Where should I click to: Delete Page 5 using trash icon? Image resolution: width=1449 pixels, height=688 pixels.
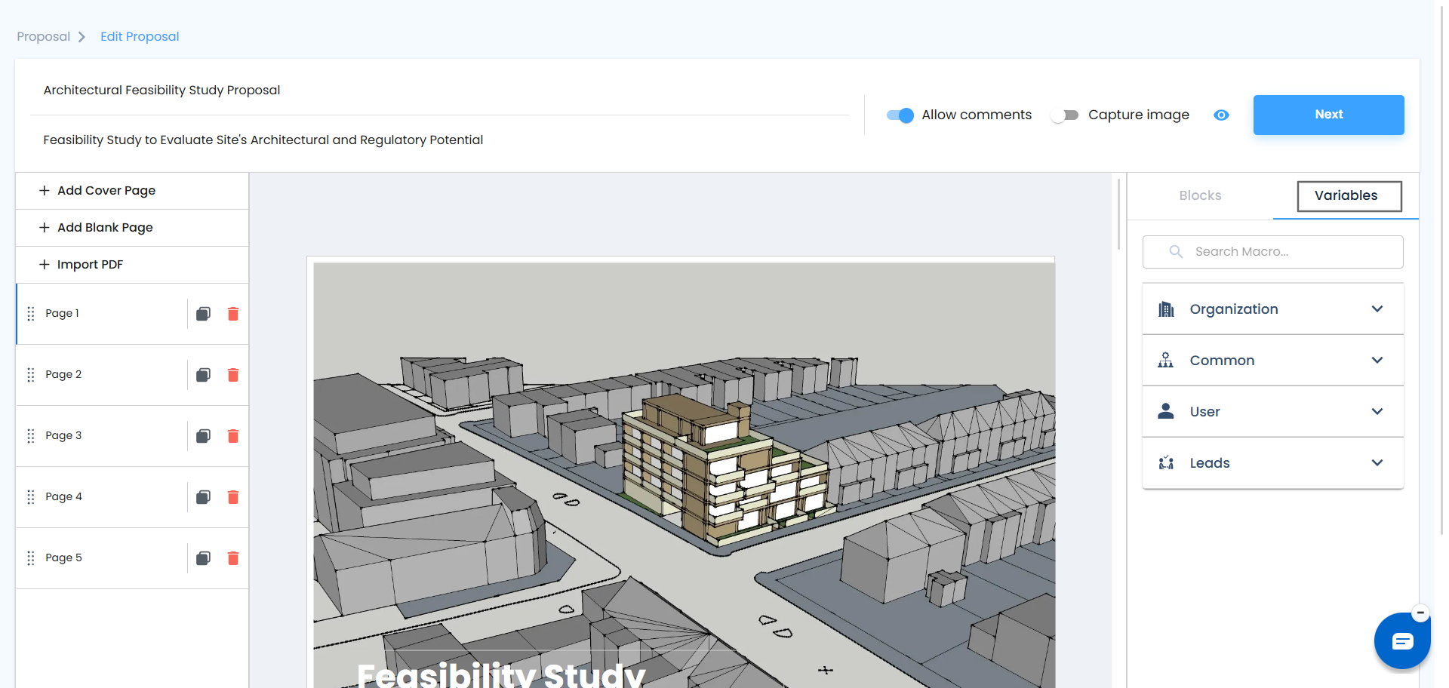coord(233,558)
